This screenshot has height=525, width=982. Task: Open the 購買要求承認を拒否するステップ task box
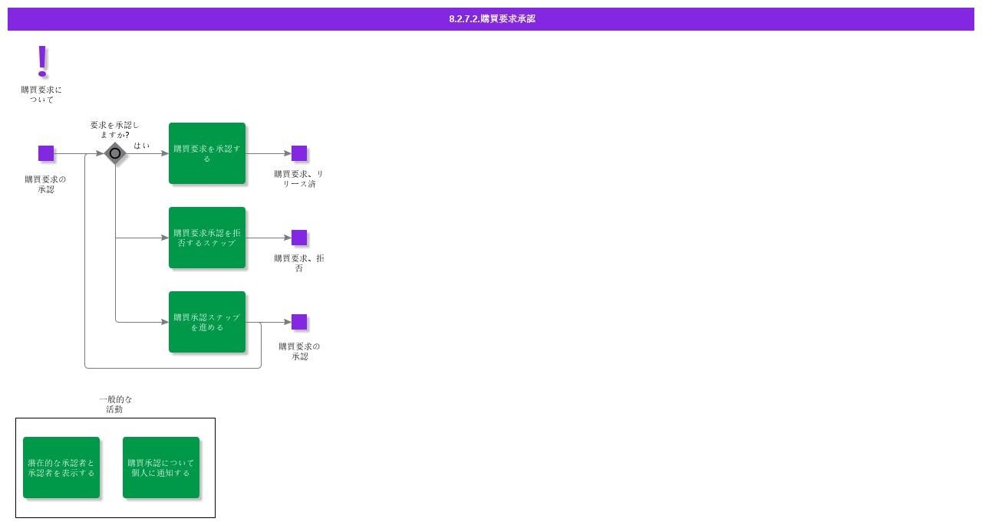click(x=207, y=238)
